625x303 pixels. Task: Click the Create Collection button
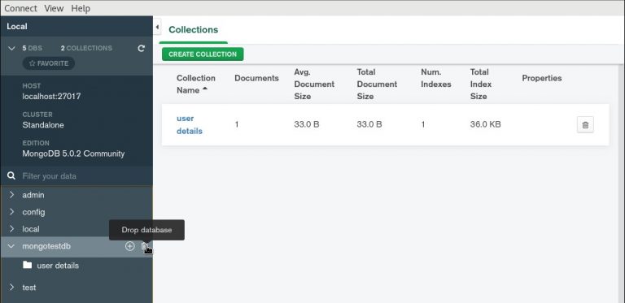203,54
